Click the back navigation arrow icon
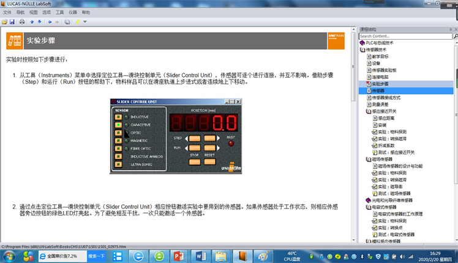Screen dimensions: 458x263 coord(50,21)
